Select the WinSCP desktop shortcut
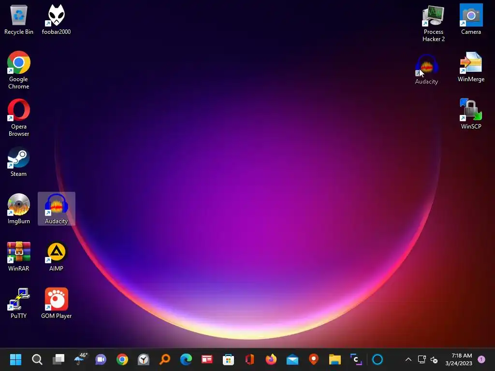The width and height of the screenshot is (495, 371). click(x=471, y=114)
